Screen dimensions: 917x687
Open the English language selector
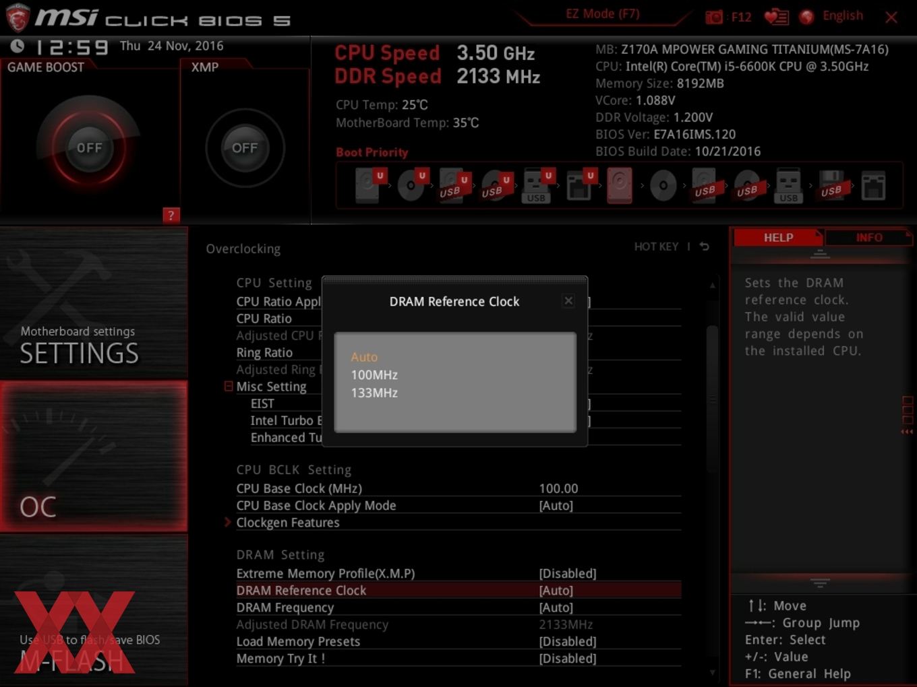(843, 15)
